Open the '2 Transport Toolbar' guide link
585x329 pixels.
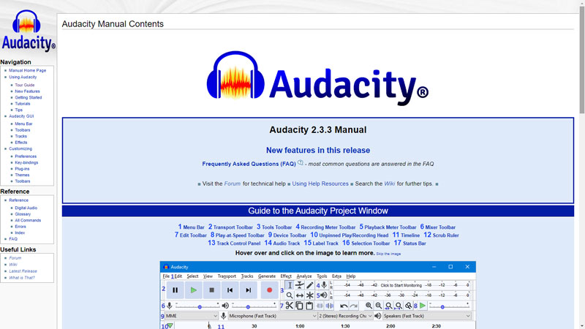click(x=230, y=227)
